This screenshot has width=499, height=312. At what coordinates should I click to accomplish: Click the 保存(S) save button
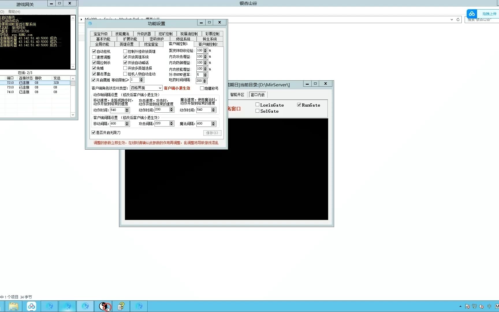[212, 133]
